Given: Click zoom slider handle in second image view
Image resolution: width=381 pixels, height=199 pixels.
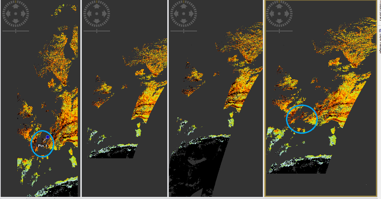Looking at the screenshot, I should tap(97, 31).
